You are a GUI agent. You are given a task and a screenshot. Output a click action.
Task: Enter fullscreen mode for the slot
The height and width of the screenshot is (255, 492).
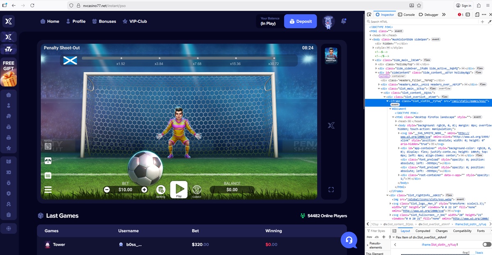pyautogui.click(x=331, y=189)
